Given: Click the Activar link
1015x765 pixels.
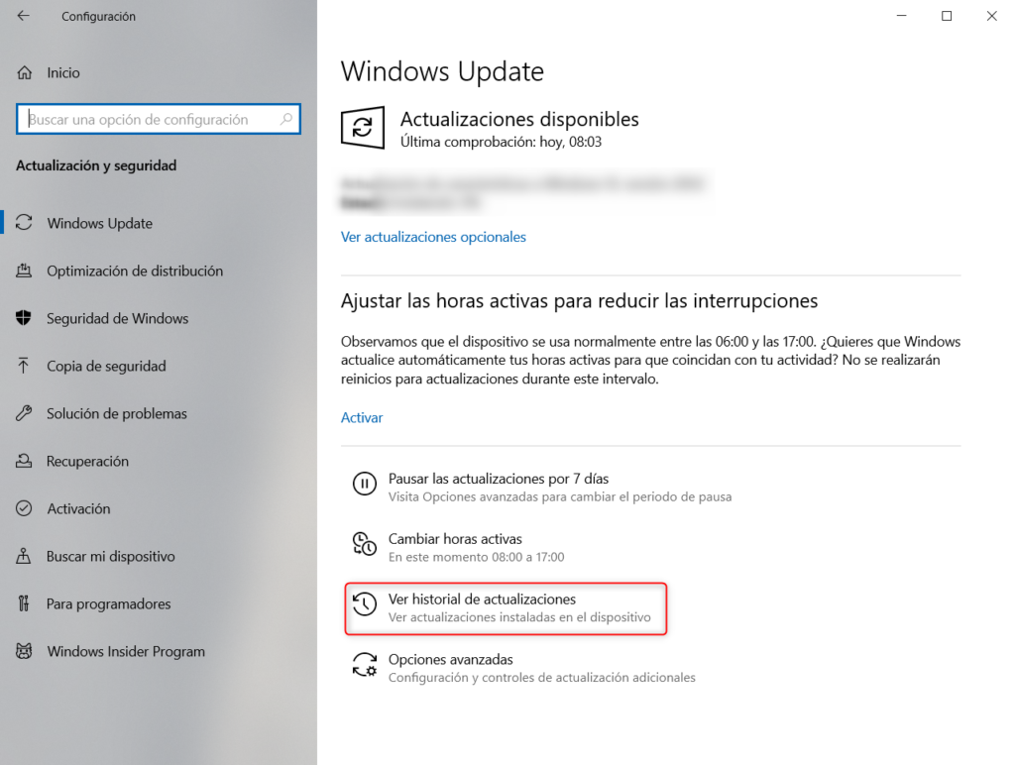Looking at the screenshot, I should pos(362,417).
